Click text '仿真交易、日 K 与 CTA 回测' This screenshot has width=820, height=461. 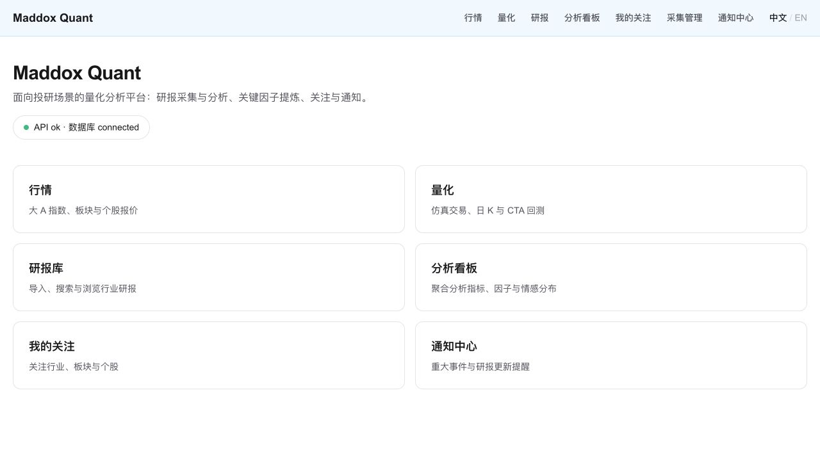pos(488,210)
